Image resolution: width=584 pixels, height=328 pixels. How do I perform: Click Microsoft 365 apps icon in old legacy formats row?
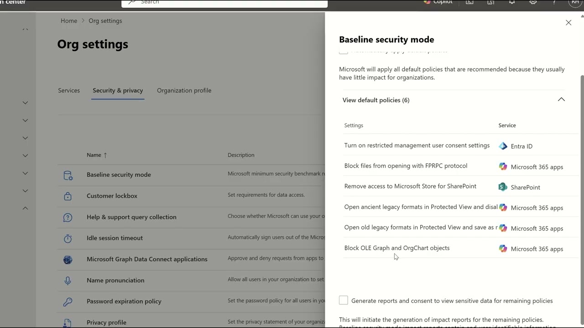click(x=503, y=228)
